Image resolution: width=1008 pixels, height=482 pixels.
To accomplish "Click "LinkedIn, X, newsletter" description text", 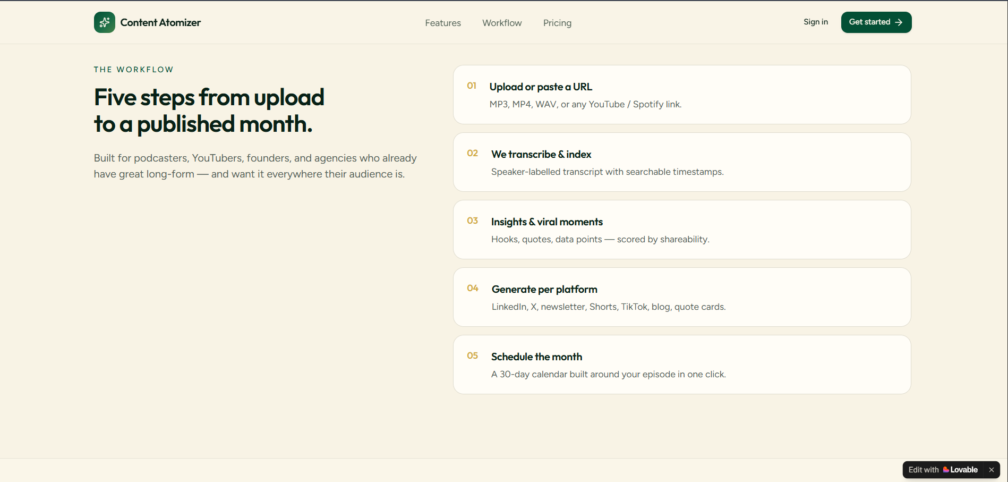I will 609,307.
